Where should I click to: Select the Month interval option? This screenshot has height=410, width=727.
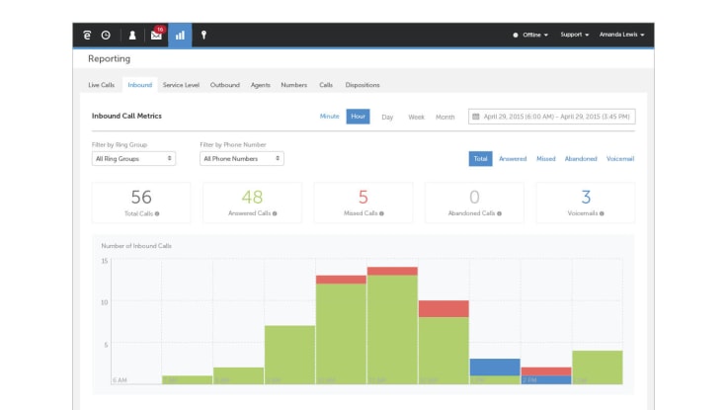[x=445, y=117]
